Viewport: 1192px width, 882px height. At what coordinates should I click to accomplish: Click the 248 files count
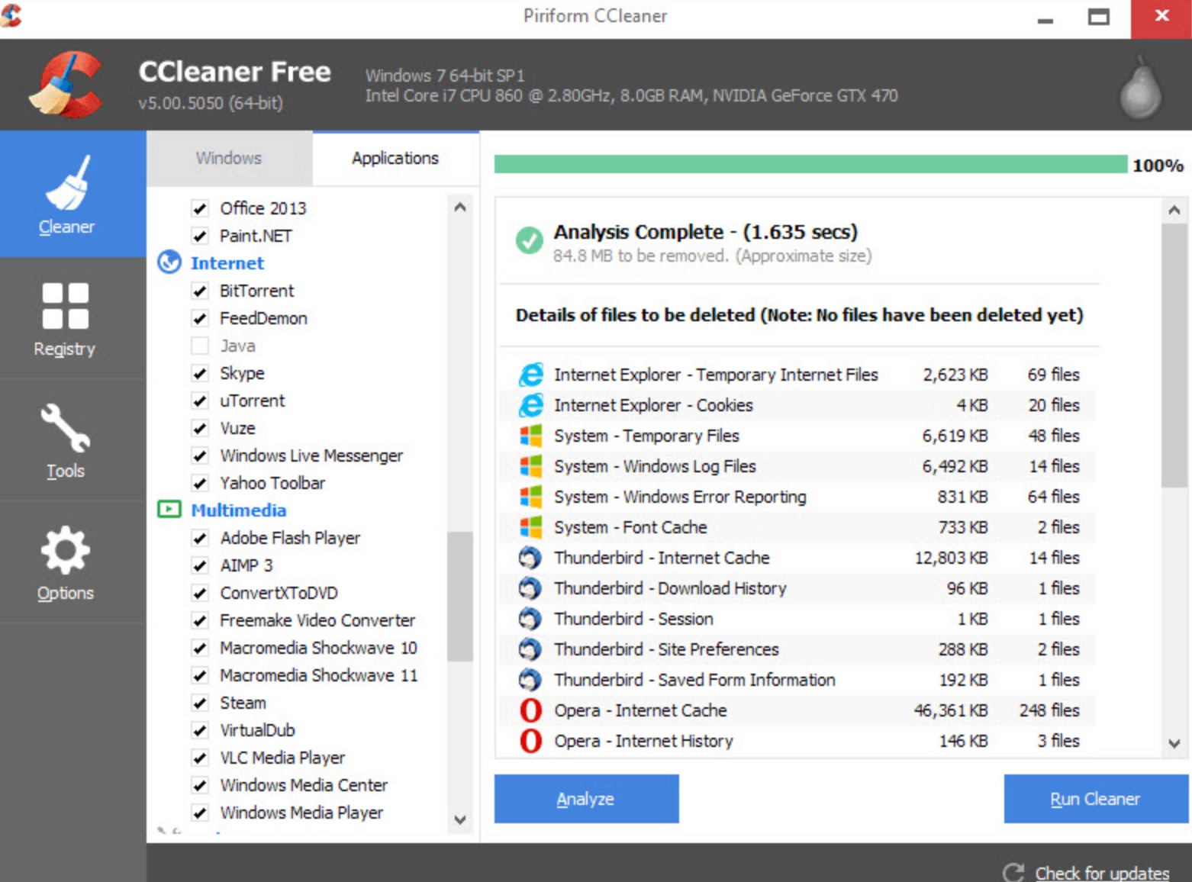(x=1049, y=710)
